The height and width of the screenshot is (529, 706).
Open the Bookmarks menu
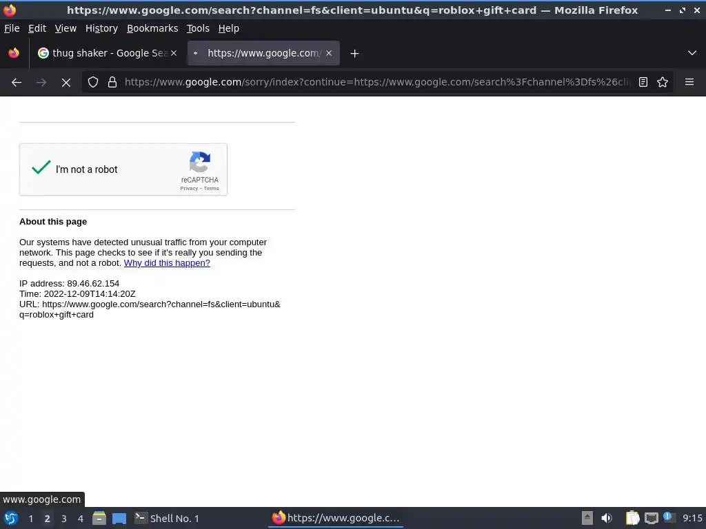(x=152, y=28)
